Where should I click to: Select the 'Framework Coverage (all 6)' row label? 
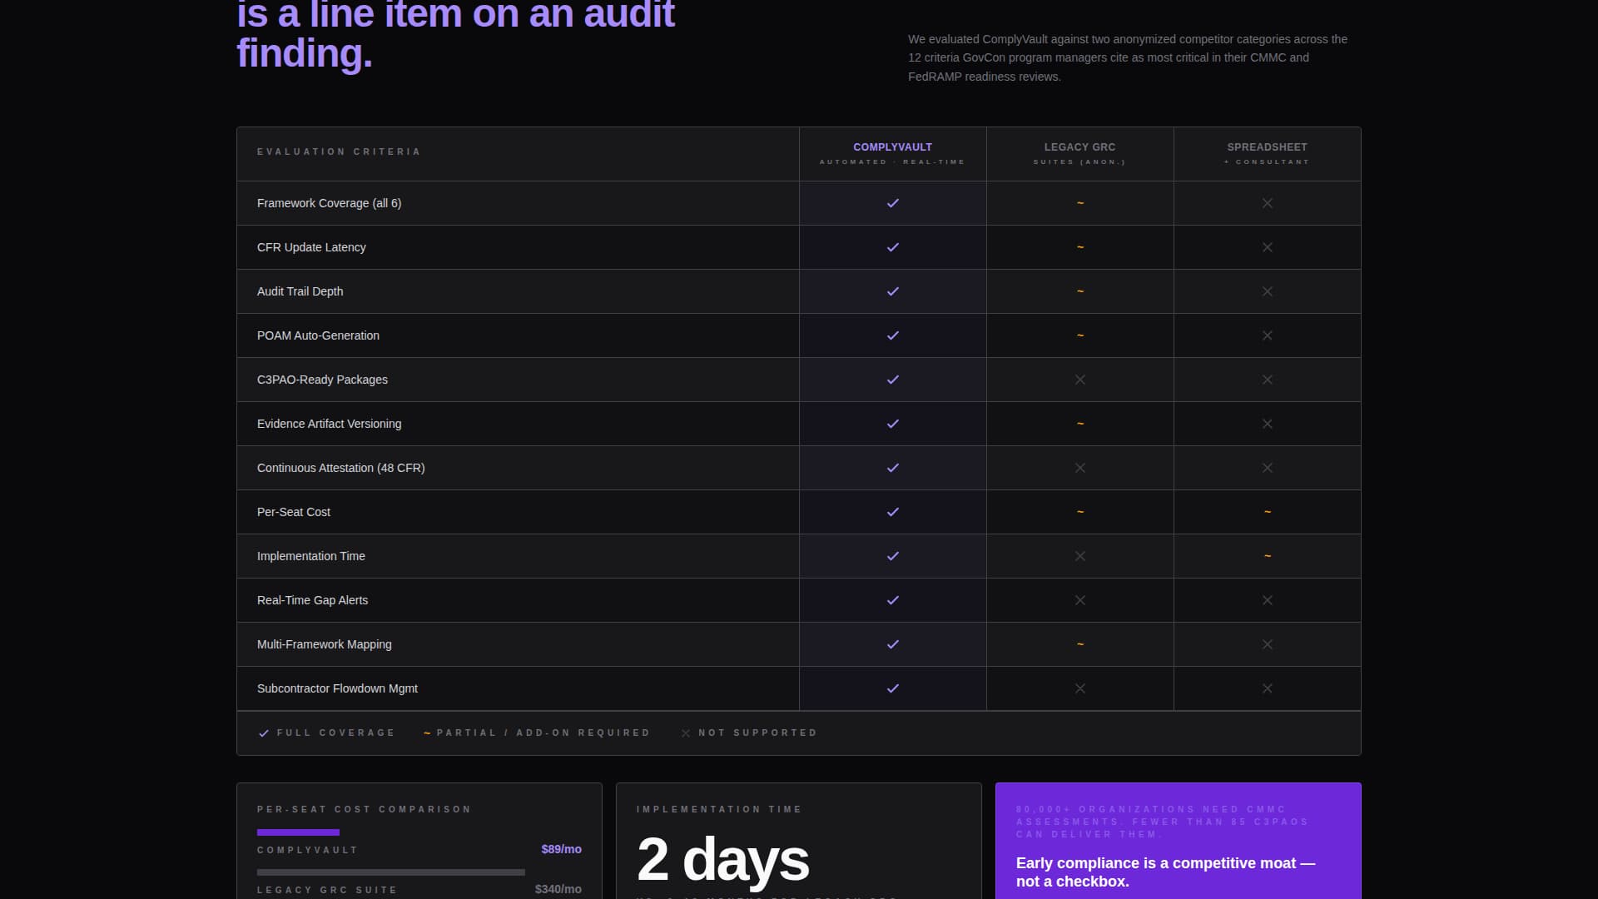[329, 203]
